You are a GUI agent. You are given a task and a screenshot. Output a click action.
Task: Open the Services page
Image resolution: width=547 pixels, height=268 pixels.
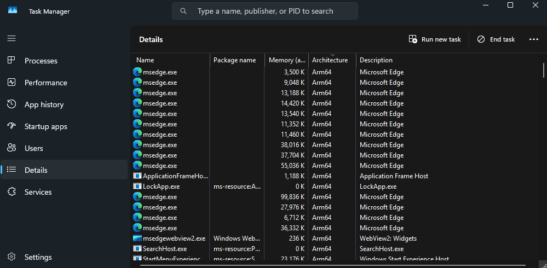click(x=64, y=192)
